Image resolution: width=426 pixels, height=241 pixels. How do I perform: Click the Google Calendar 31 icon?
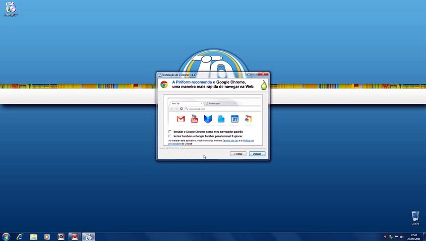click(234, 119)
